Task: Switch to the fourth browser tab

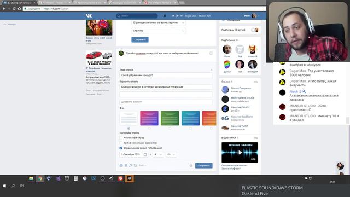Action: 125,3
